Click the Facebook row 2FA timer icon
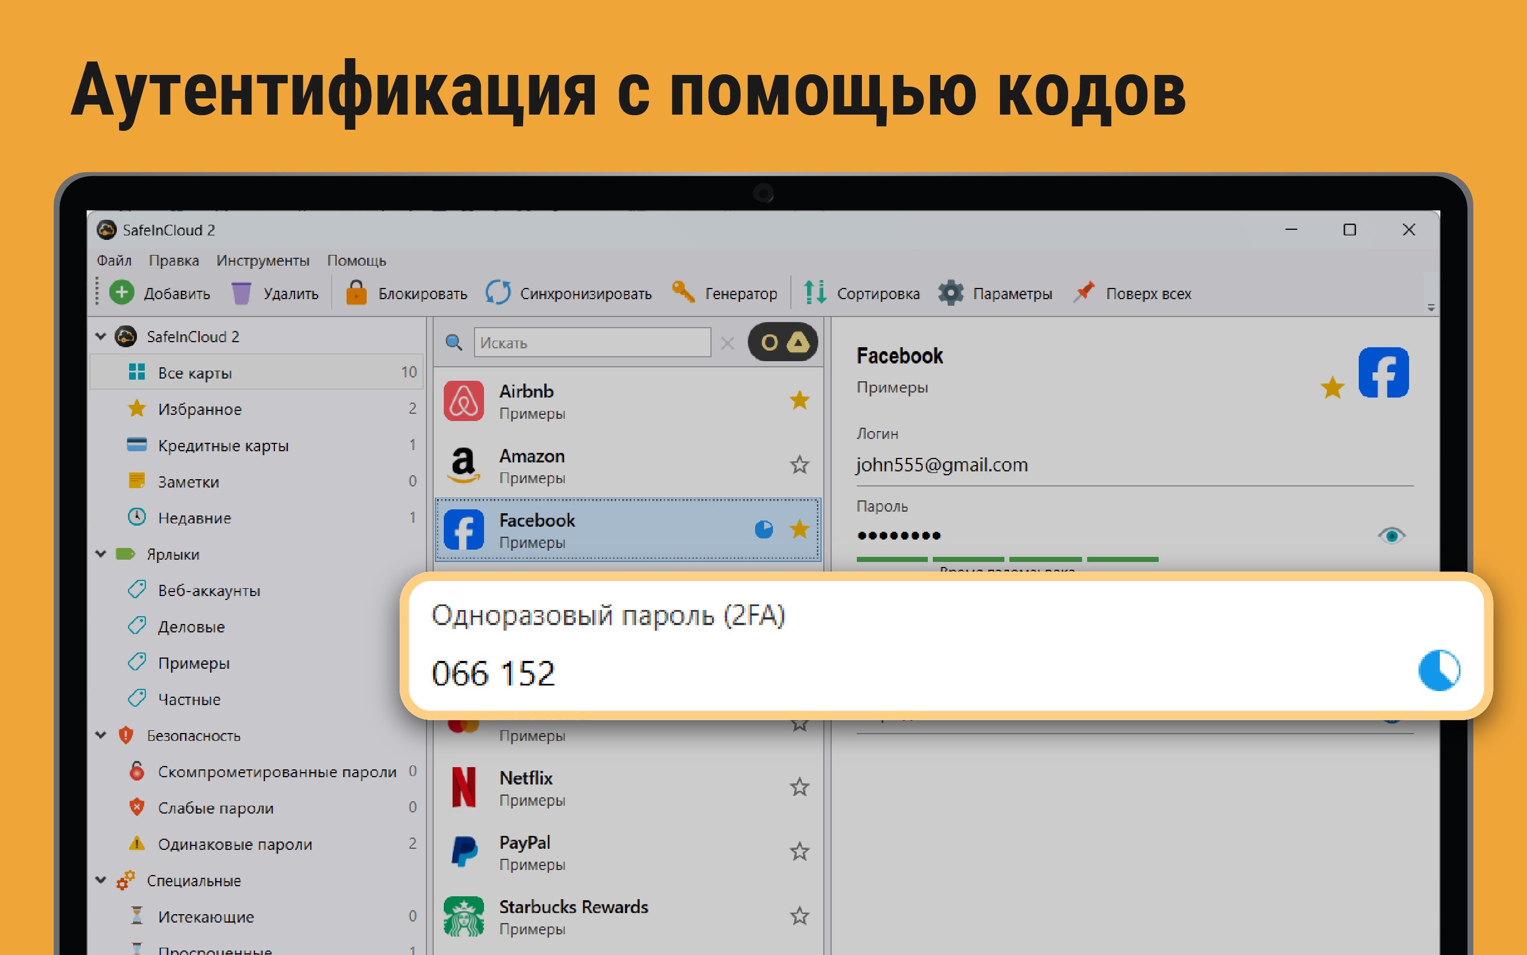Image resolution: width=1527 pixels, height=955 pixels. (x=764, y=529)
